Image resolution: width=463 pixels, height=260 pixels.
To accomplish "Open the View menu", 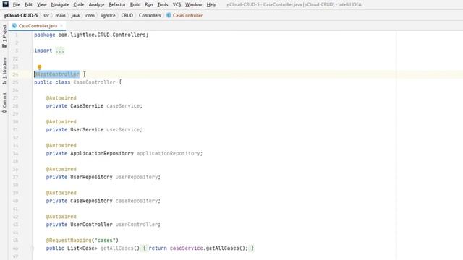I will (x=42, y=5).
